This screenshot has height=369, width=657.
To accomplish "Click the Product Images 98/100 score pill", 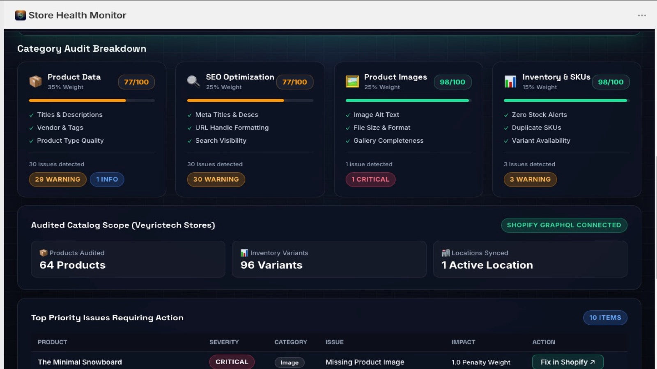I will click(x=453, y=82).
